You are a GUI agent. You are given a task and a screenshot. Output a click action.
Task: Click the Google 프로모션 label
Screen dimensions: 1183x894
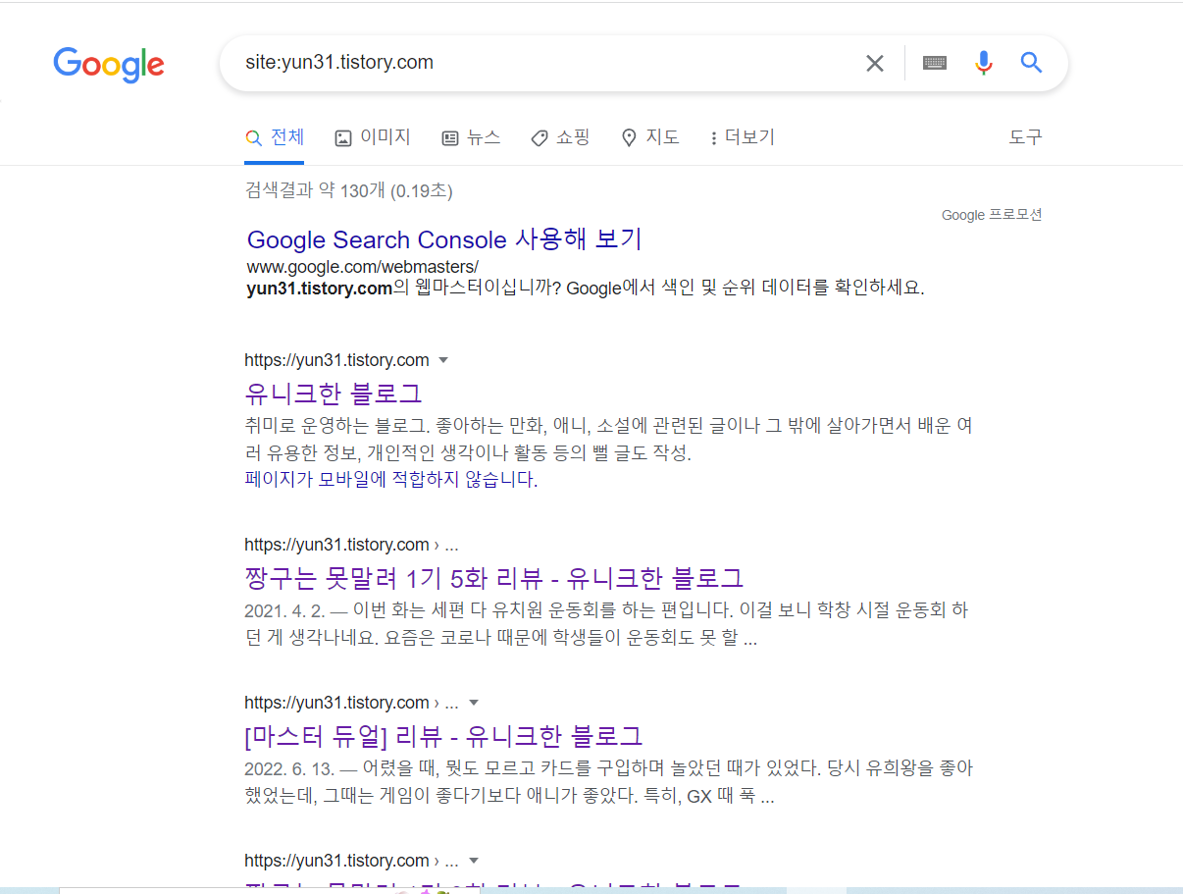tap(992, 215)
